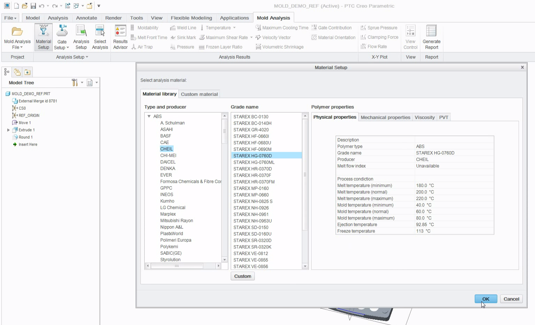
Task: Switch to Custom material tab
Action: 199,94
